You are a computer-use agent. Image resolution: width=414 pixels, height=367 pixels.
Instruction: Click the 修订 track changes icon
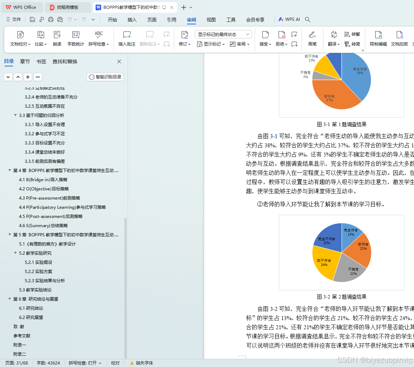tap(184, 39)
